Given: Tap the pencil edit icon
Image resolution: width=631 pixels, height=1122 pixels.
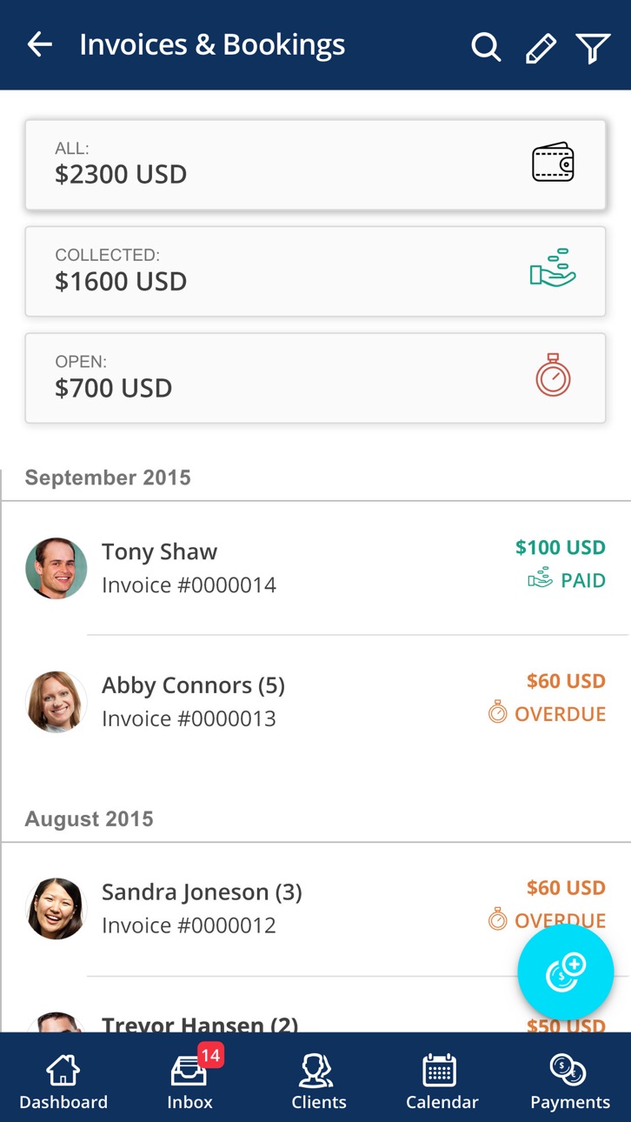Looking at the screenshot, I should 541,48.
